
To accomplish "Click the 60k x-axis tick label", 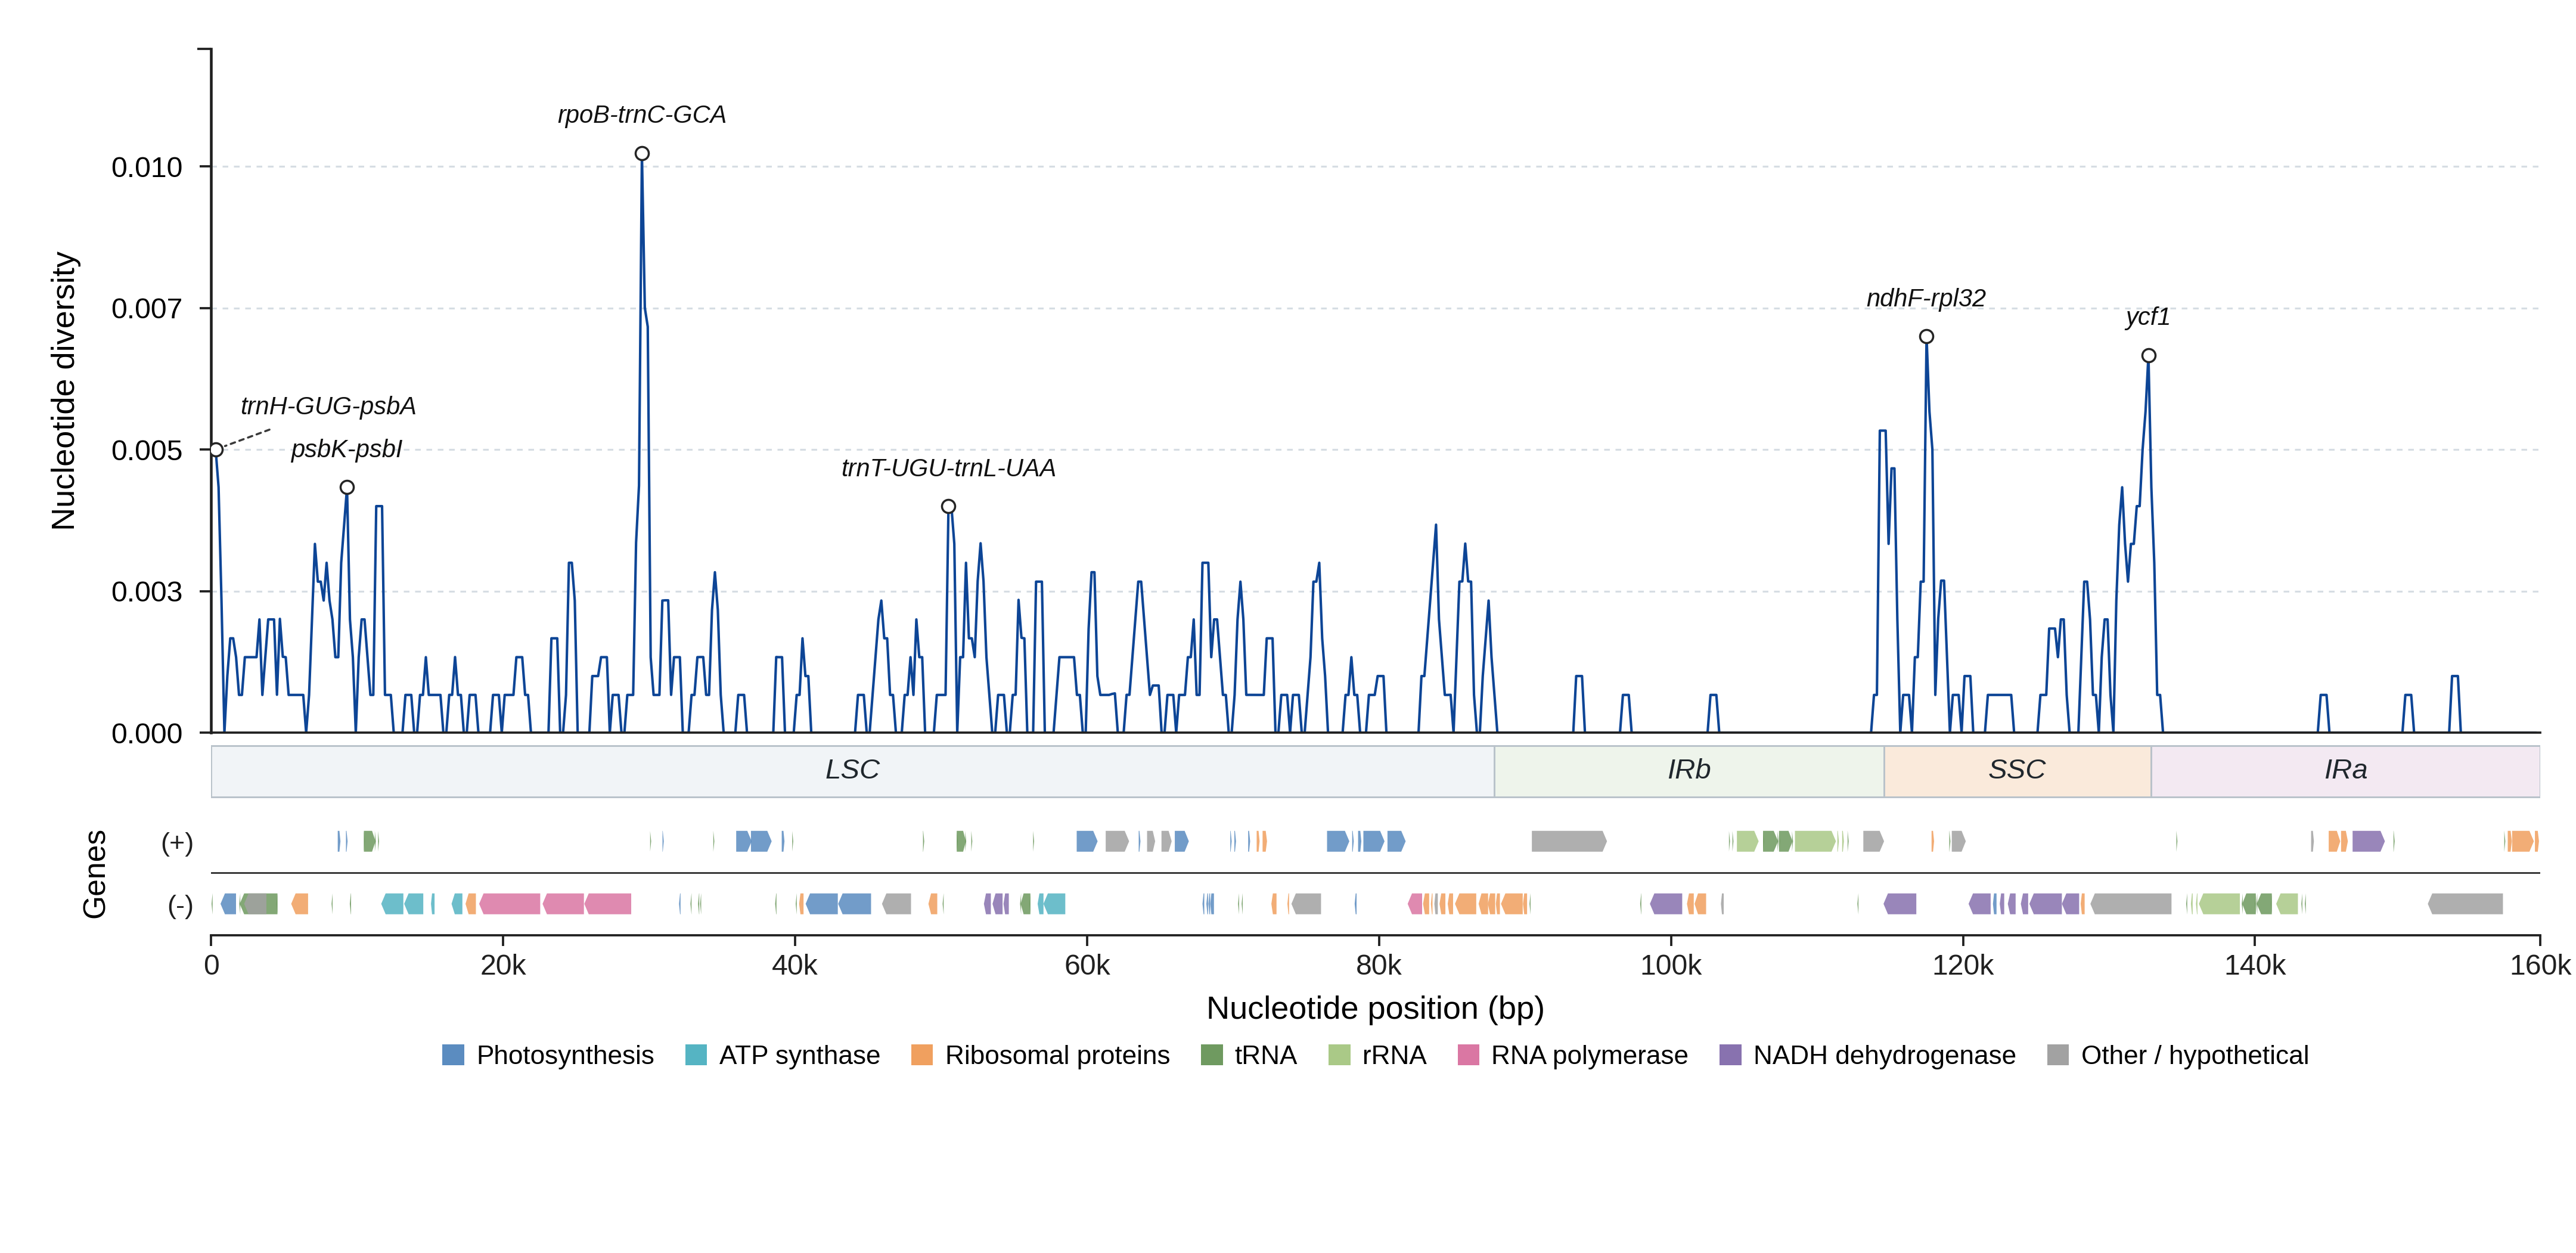I will [x=1087, y=965].
